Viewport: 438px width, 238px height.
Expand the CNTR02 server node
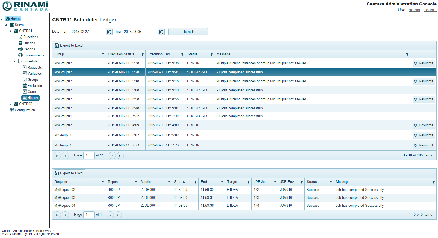(10, 104)
